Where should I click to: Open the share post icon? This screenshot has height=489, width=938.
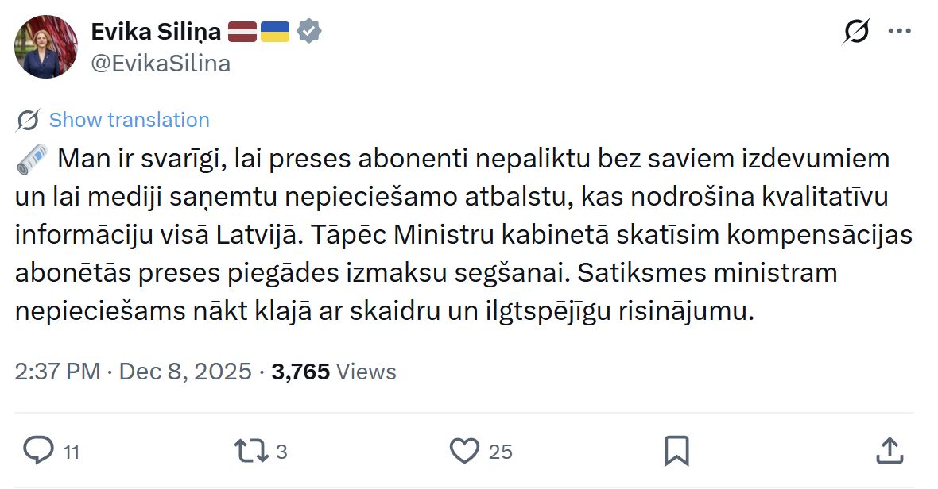point(891,451)
